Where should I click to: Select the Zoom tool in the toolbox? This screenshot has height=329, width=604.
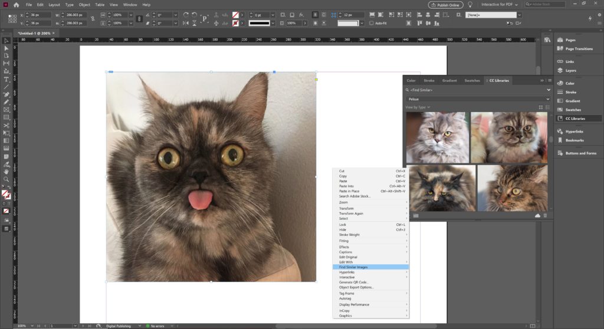pos(6,179)
